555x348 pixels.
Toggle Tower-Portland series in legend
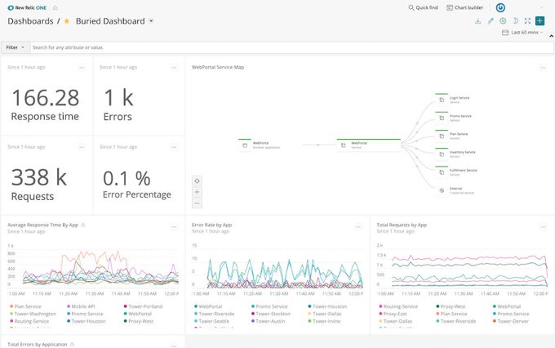pos(143,306)
